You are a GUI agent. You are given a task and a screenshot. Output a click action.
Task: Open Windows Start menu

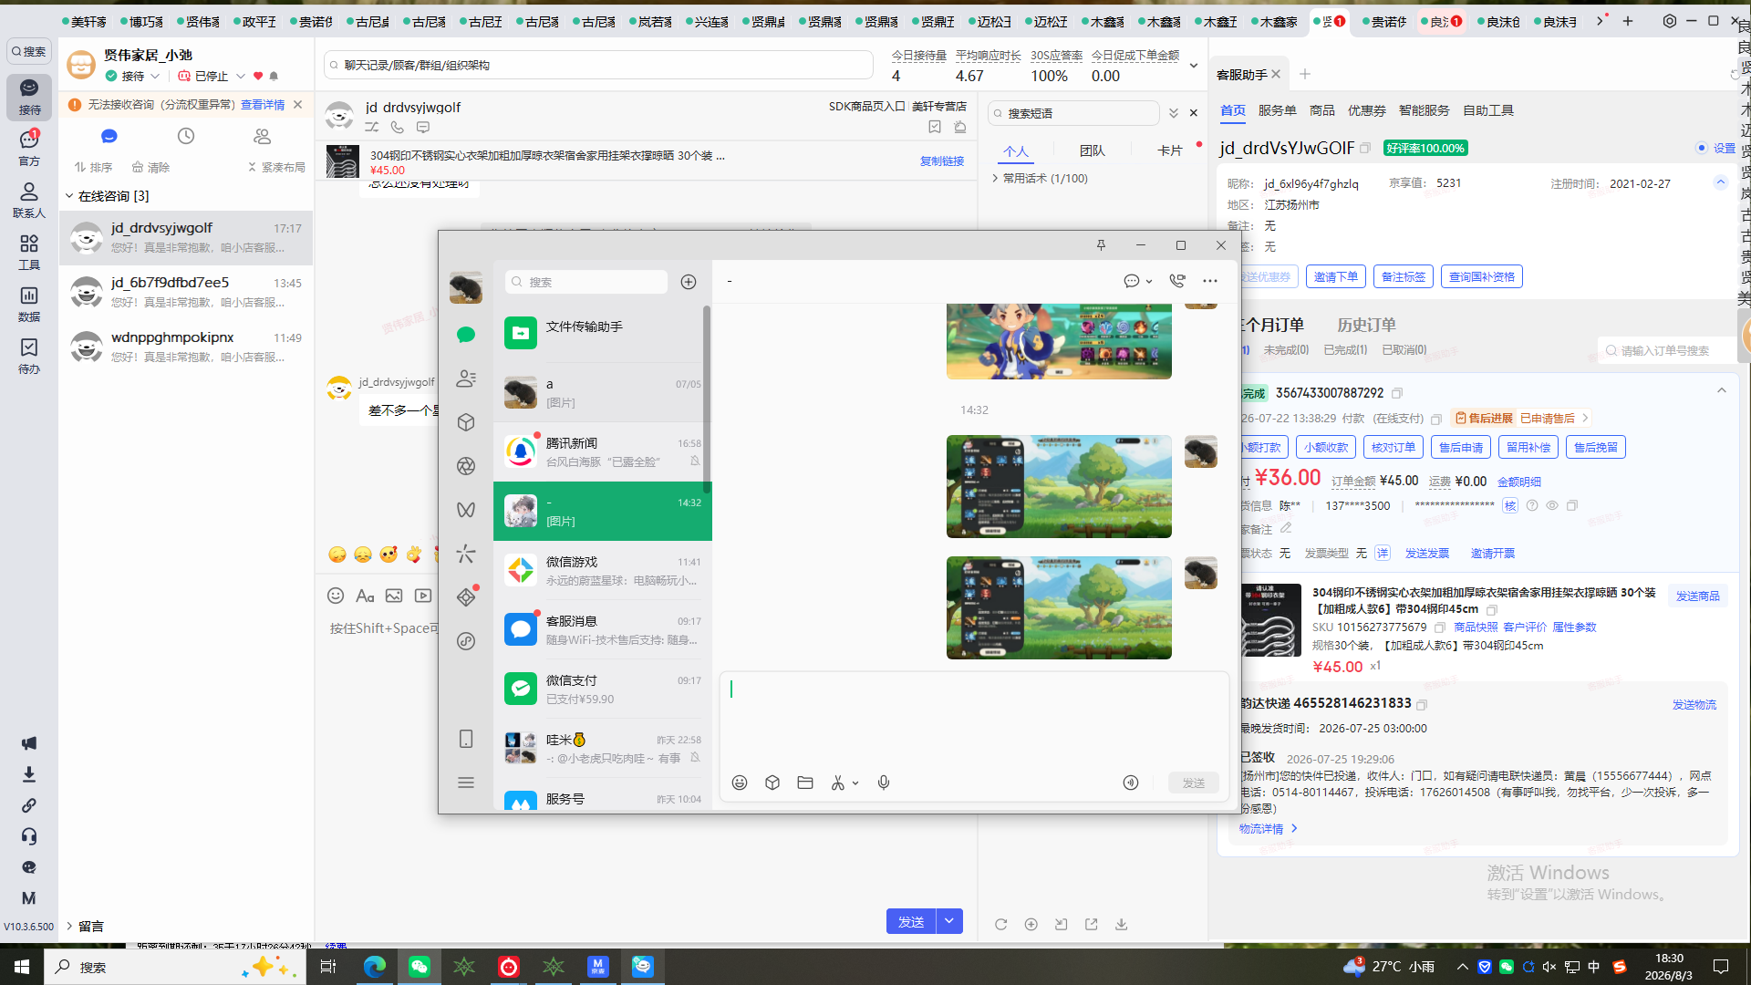[22, 967]
